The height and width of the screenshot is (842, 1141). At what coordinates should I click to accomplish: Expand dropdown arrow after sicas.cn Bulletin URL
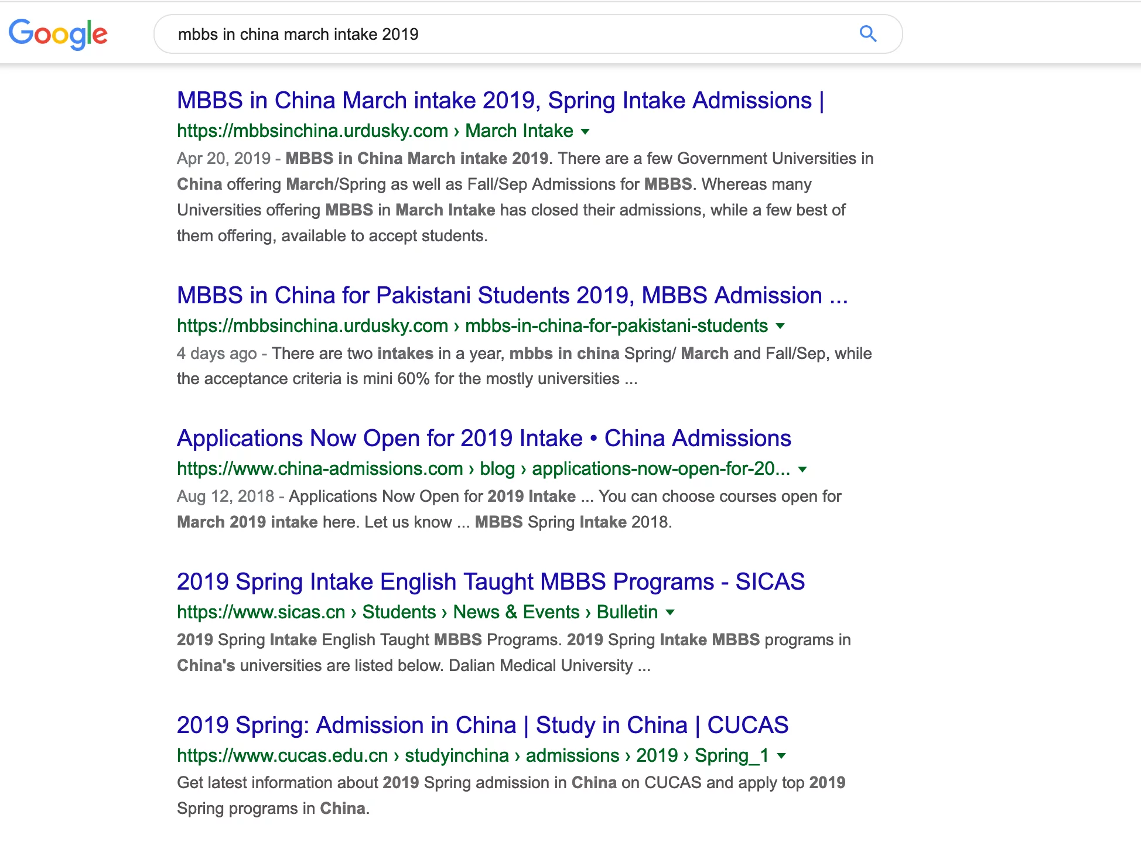tap(670, 613)
